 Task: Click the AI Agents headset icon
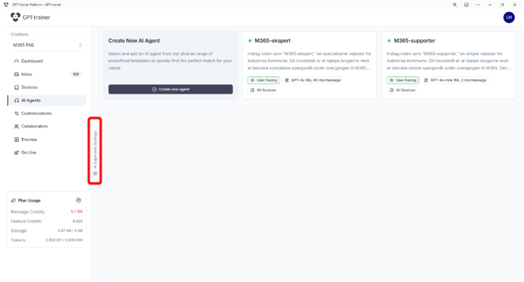[16, 101]
